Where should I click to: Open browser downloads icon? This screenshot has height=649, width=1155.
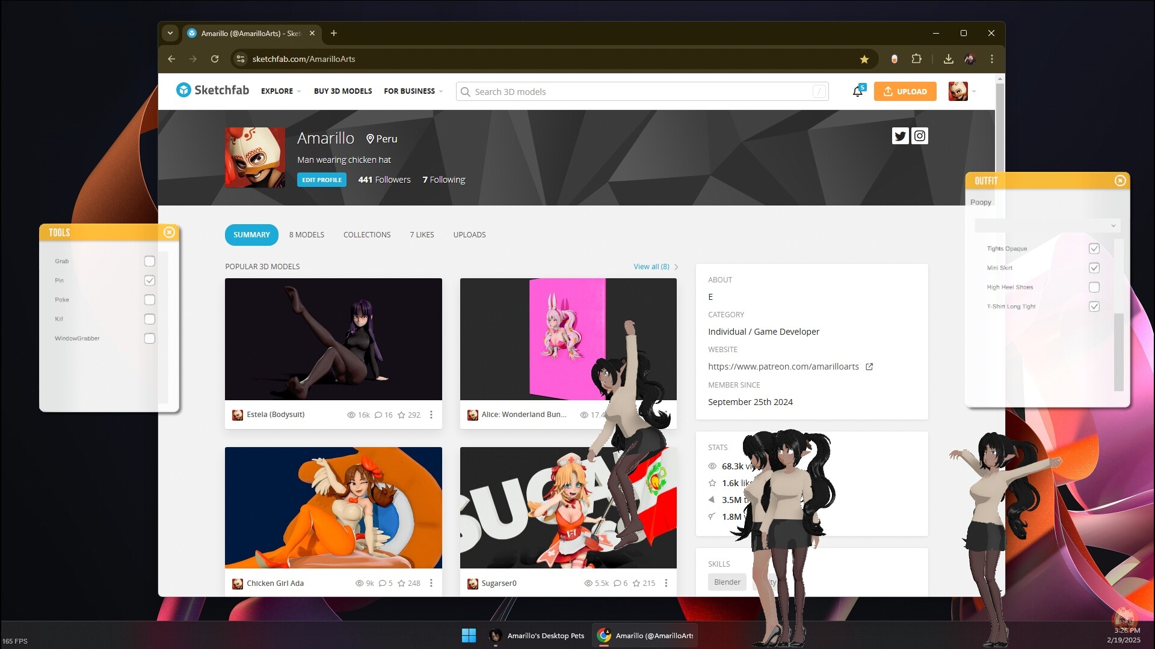949,59
